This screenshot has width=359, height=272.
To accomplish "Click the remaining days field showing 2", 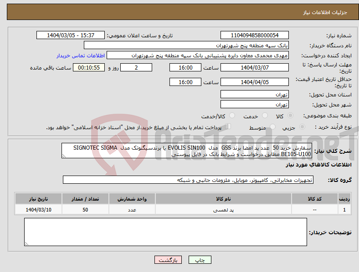I will click(x=136, y=67).
